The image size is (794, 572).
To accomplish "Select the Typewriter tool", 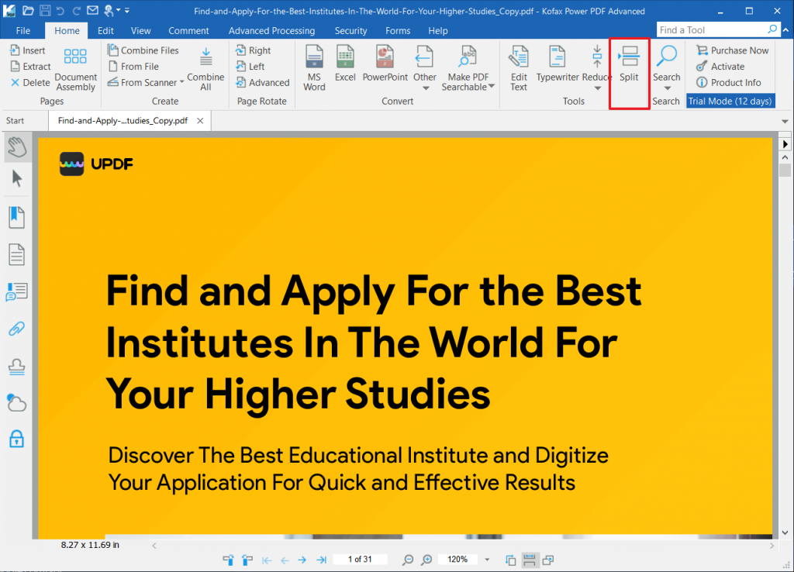I will tap(556, 66).
